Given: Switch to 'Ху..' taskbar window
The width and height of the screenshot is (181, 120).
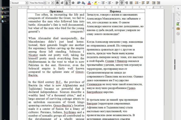Looking at the screenshot, I should point(5,13).
